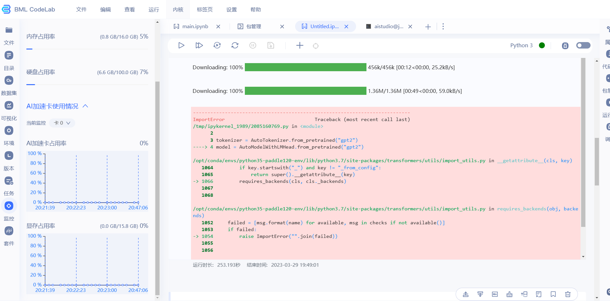Open the 文件 menu
This screenshot has height=301, width=610.
pos(81,10)
